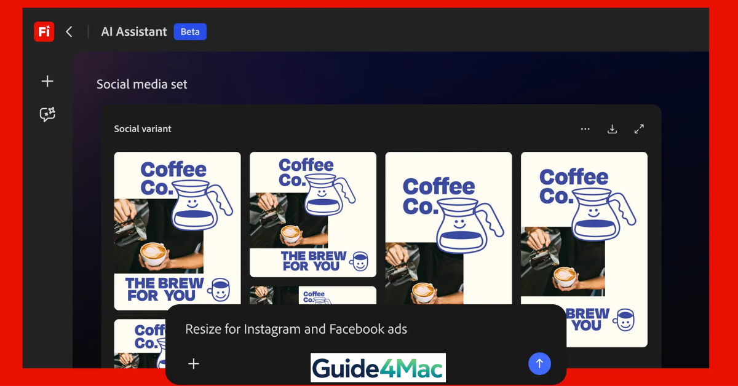The width and height of the screenshot is (738, 386).
Task: Click the send arrow in the prompt bar
Action: (539, 363)
